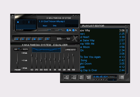140x97 pixels.
Task: Select the playlist row with duration 3:56
Action: click(102, 47)
